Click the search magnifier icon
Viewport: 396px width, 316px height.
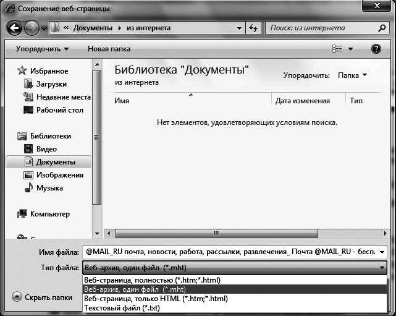[x=382, y=28]
